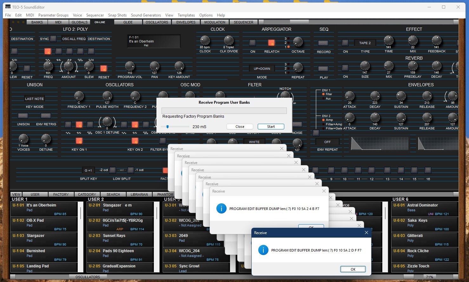Click the reverb PREDELAY knob
The height and width of the screenshot is (282, 469).
(x=413, y=66)
